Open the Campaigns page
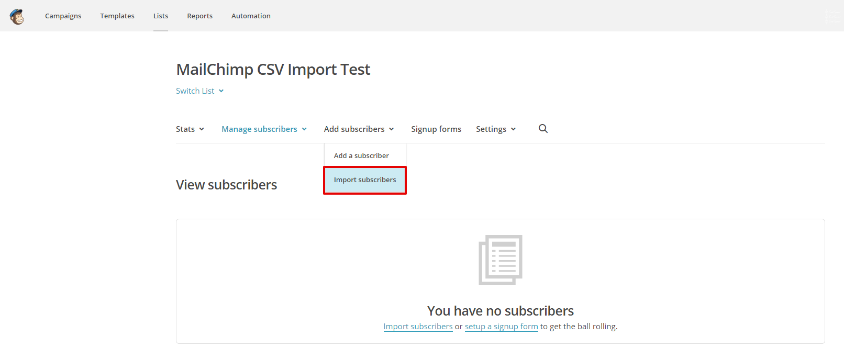Viewport: 844px width, 359px height. point(63,16)
